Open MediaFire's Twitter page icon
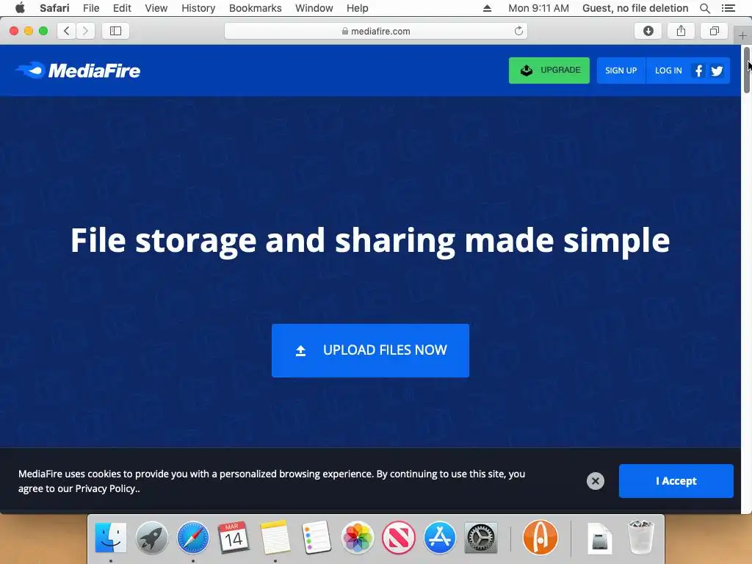This screenshot has height=564, width=752. 717,70
